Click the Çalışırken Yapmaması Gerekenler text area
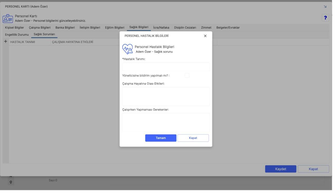 click(166, 122)
